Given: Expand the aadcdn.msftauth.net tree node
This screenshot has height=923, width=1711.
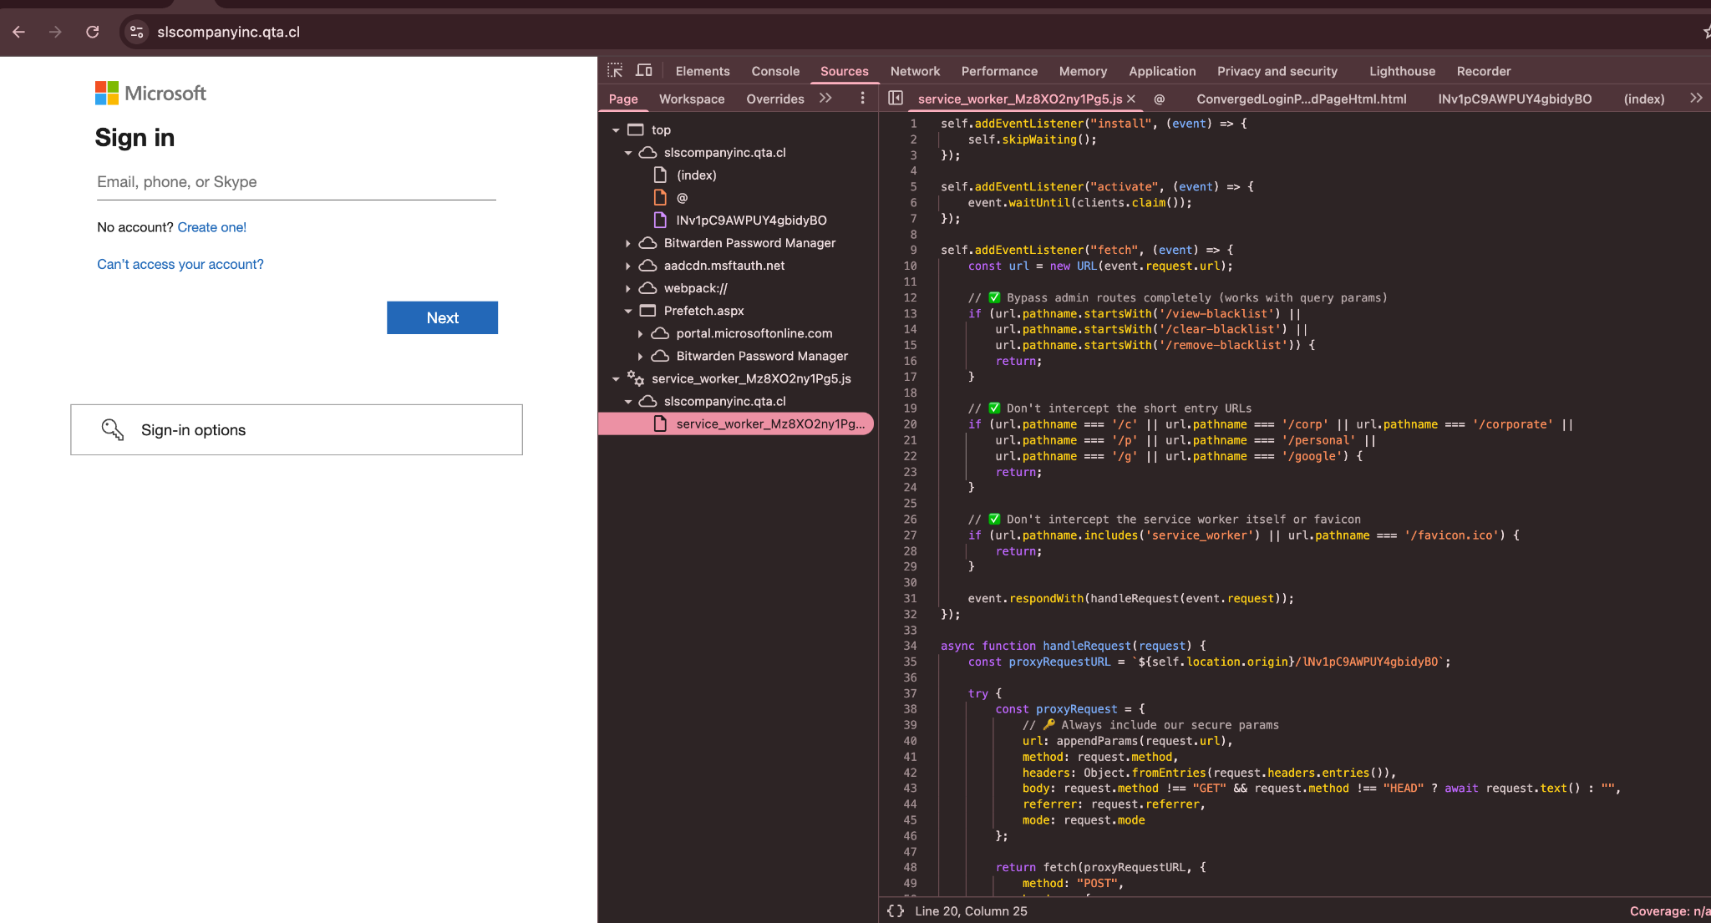Looking at the screenshot, I should (x=628, y=266).
